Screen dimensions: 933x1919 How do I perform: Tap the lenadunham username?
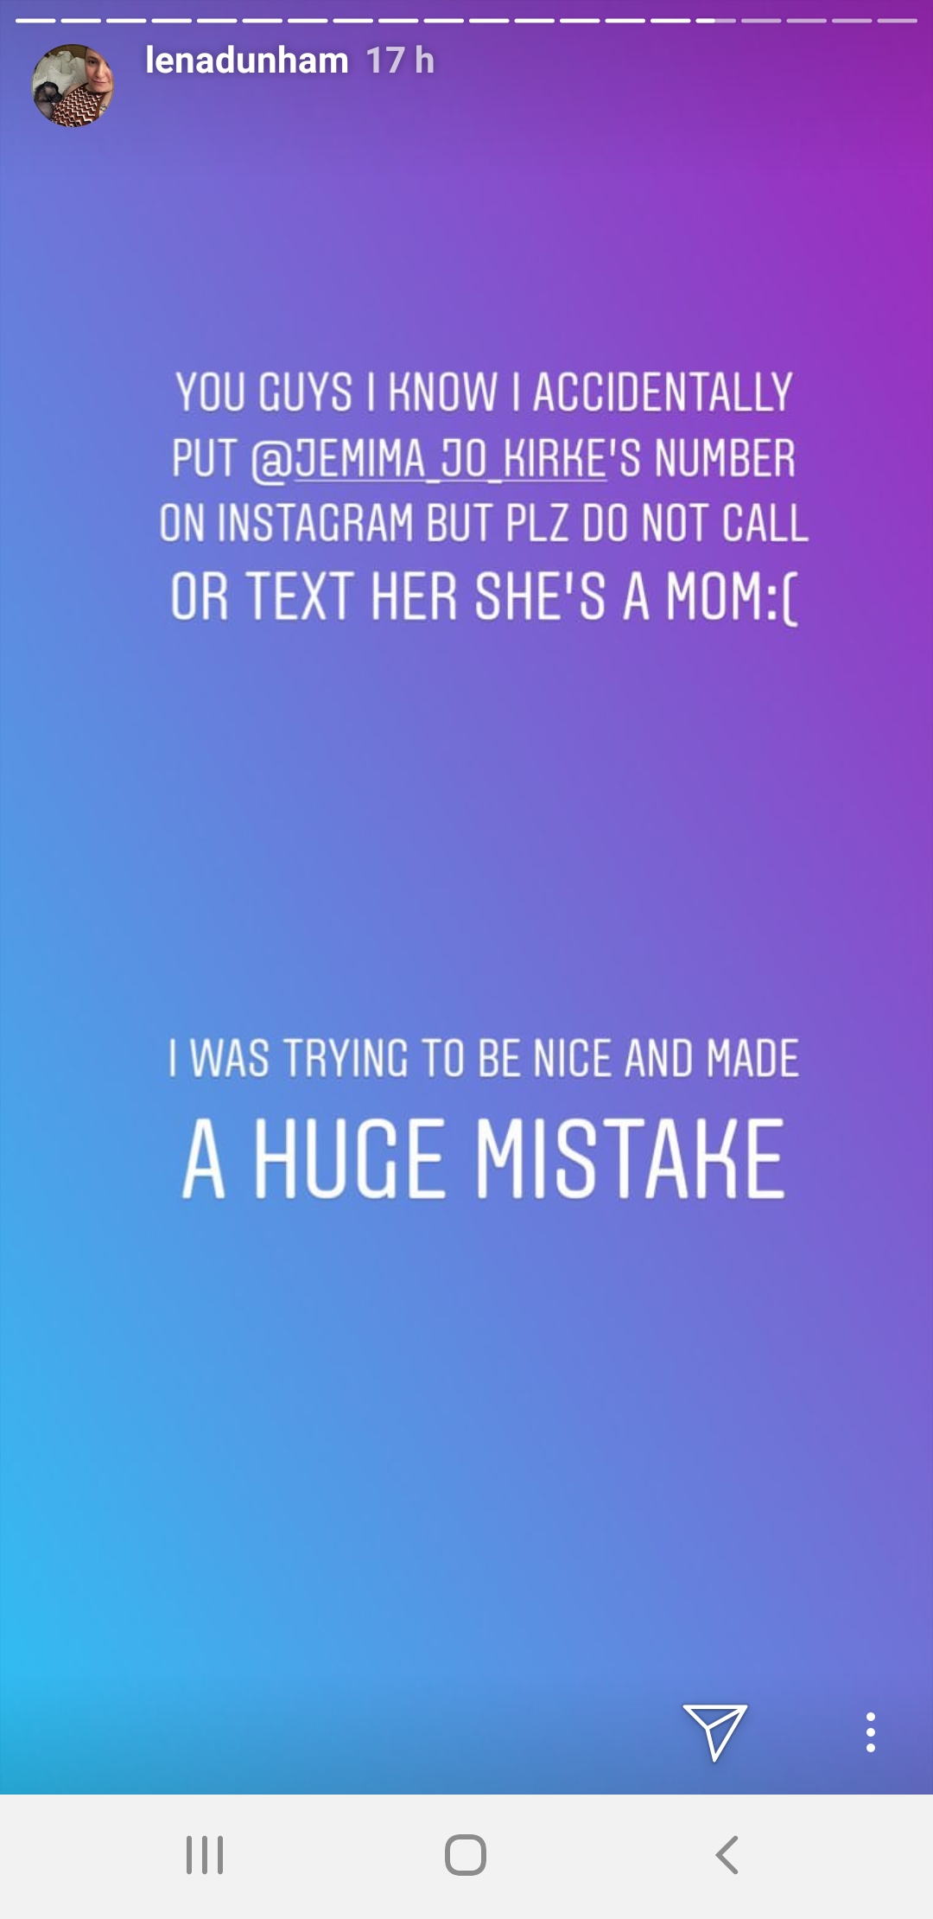tap(247, 61)
